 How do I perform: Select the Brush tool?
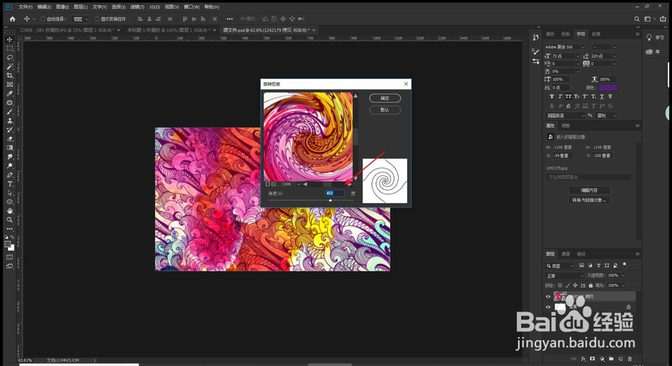tap(9, 111)
